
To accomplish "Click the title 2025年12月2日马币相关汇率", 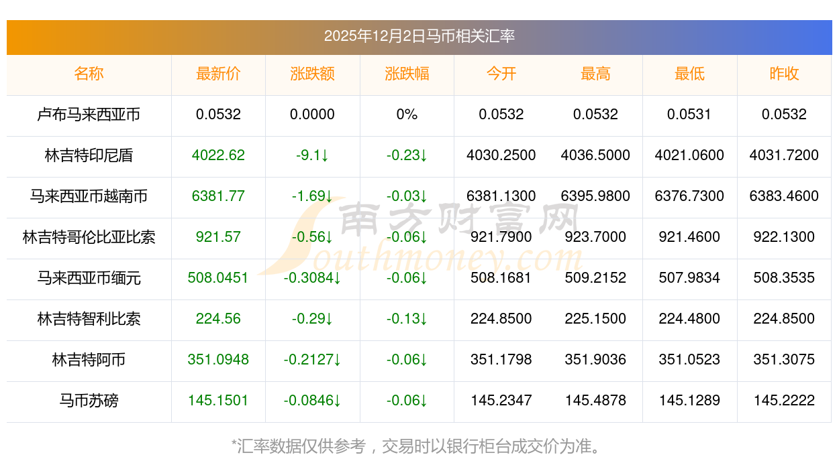I will point(419,36).
